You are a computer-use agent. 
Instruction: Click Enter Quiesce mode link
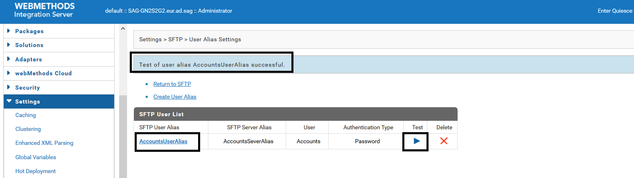point(615,11)
